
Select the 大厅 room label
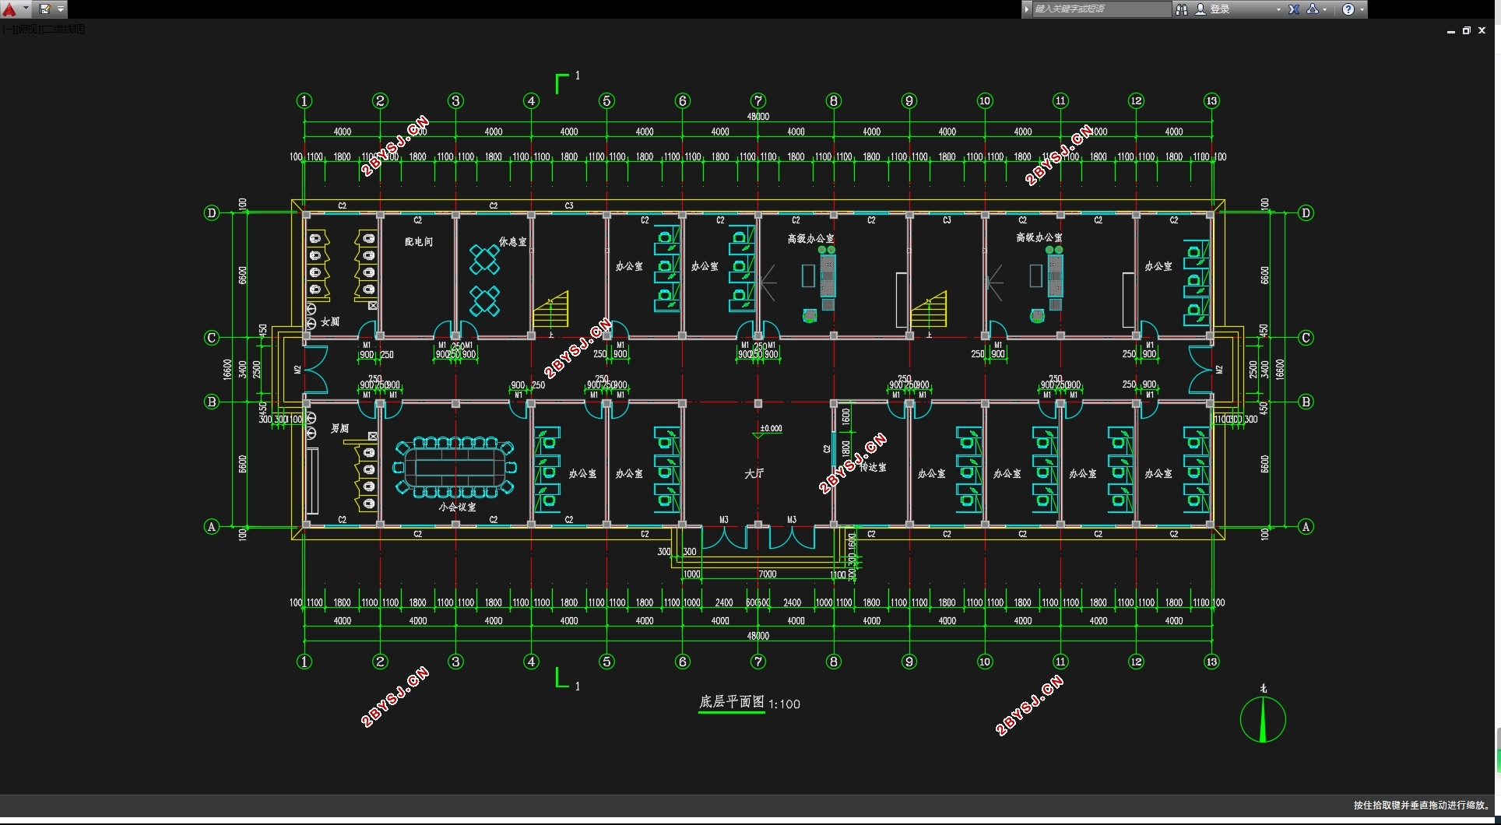tap(754, 473)
